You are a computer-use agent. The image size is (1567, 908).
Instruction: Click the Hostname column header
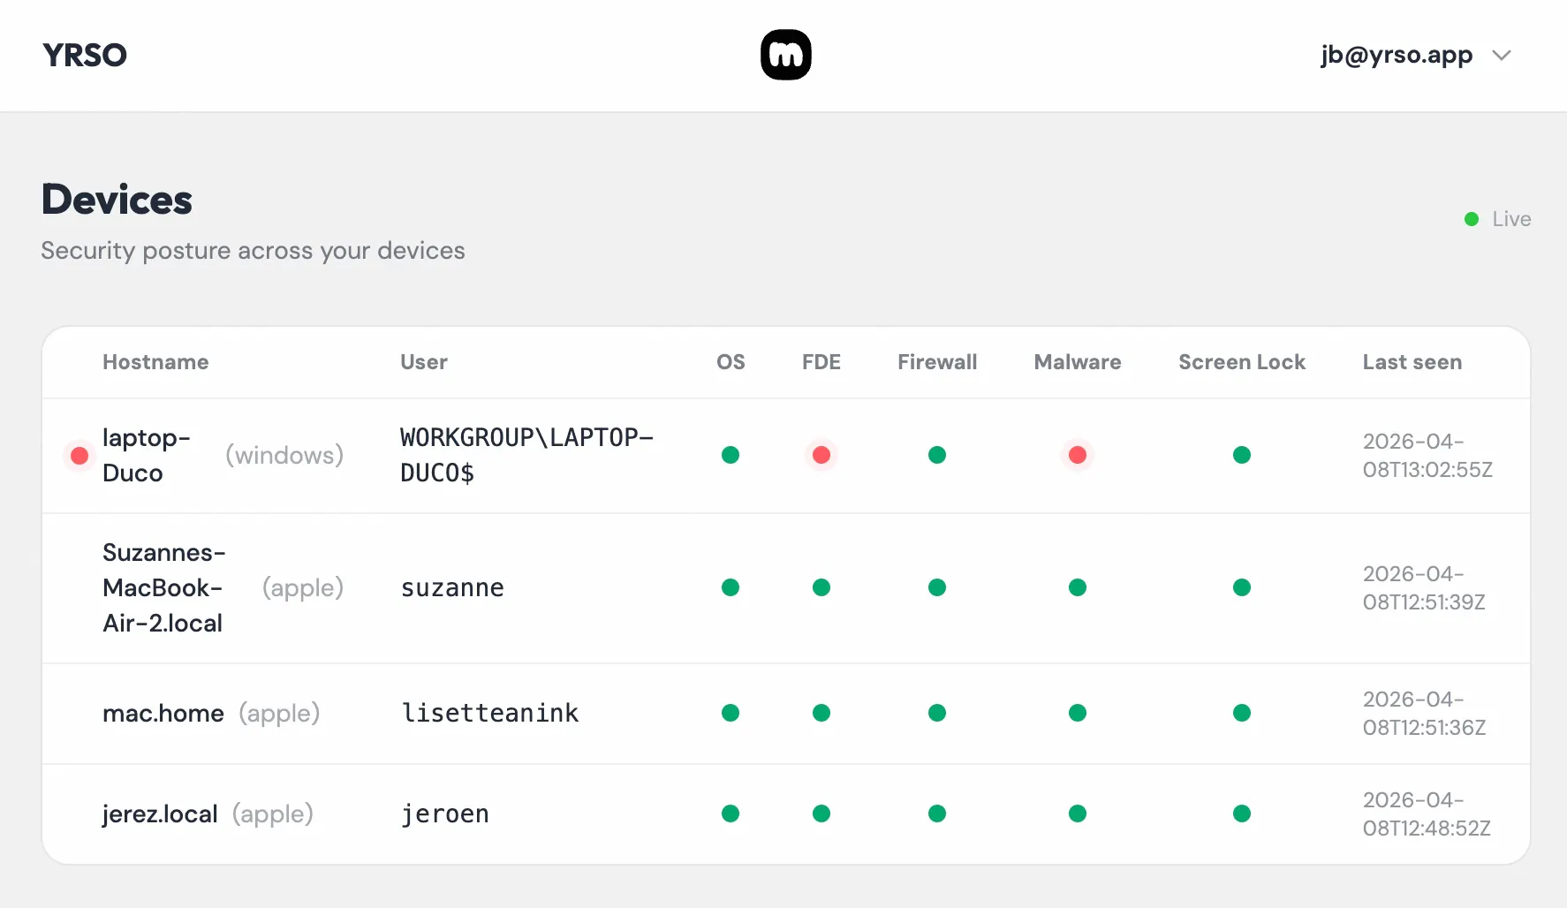click(155, 362)
